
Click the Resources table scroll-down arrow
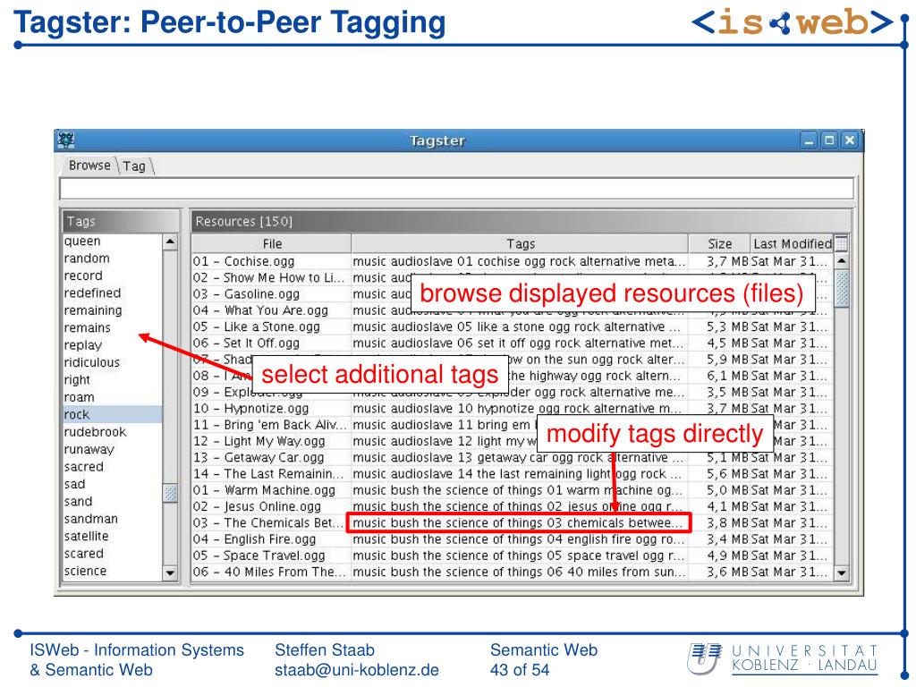click(x=841, y=573)
